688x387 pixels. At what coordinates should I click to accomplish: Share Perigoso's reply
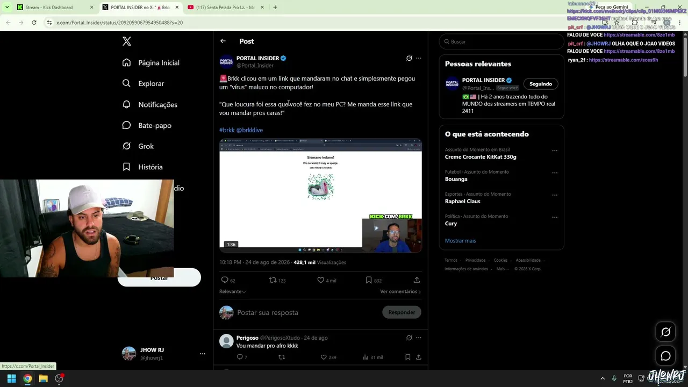click(418, 357)
